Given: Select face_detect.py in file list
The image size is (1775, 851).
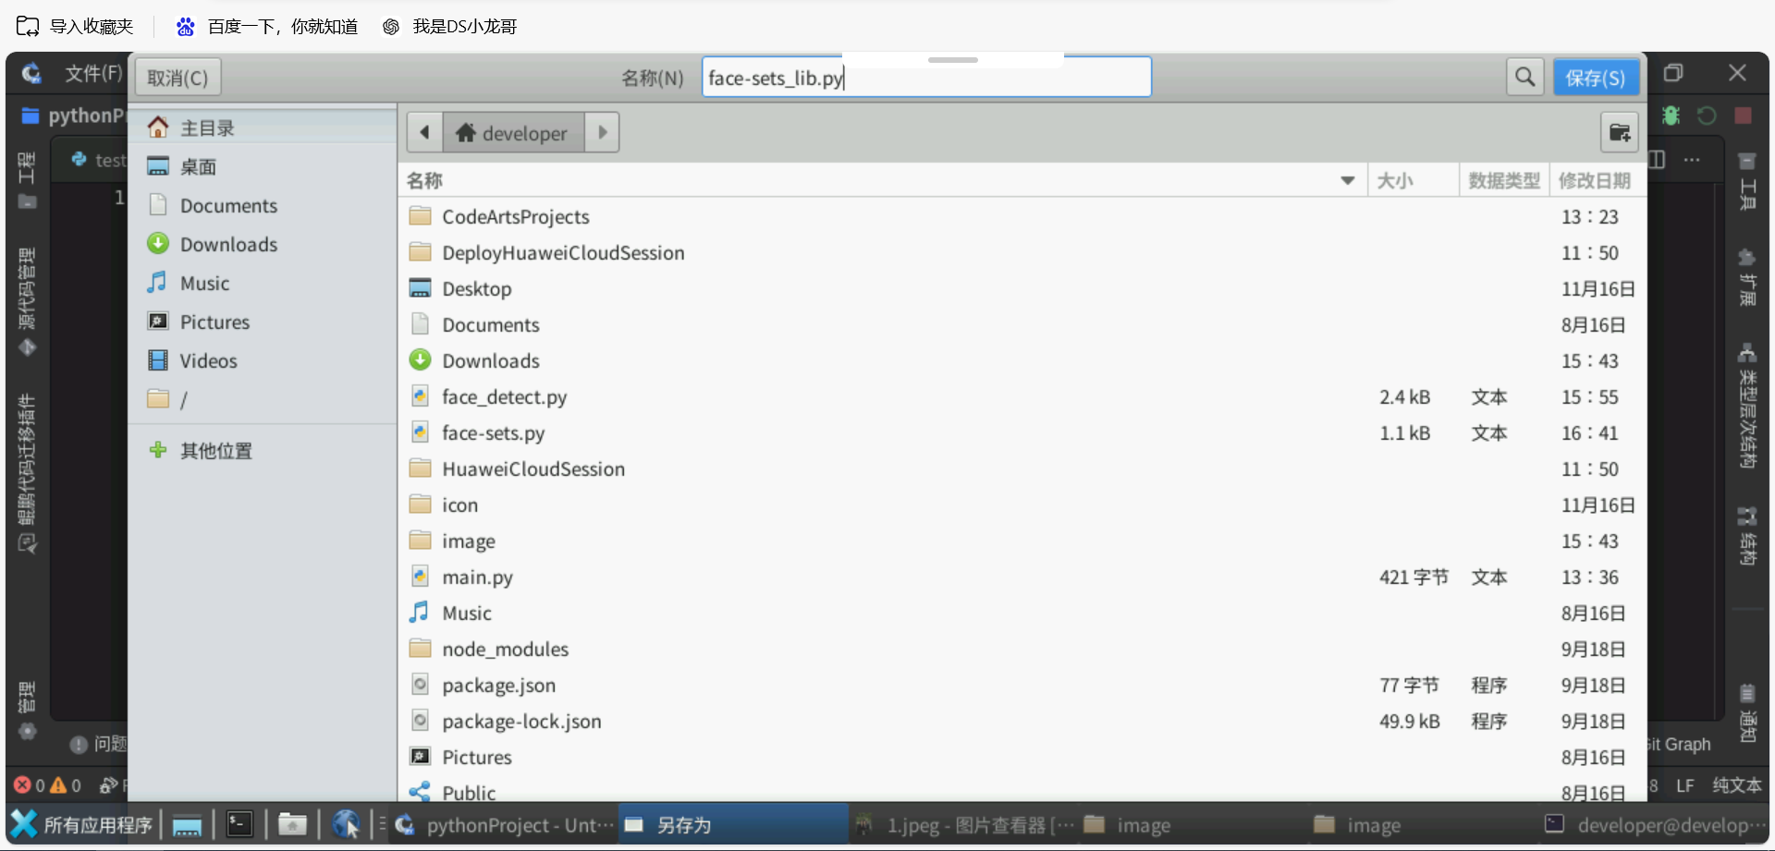Looking at the screenshot, I should tap(504, 397).
